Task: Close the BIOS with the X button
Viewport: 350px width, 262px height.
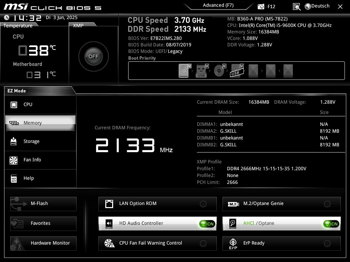Action: pos(340,7)
